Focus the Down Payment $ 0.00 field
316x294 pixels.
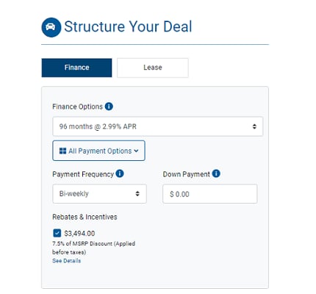pos(210,194)
